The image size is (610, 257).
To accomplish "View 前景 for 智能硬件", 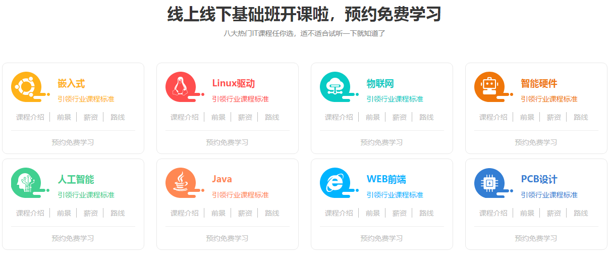I will click(x=527, y=117).
